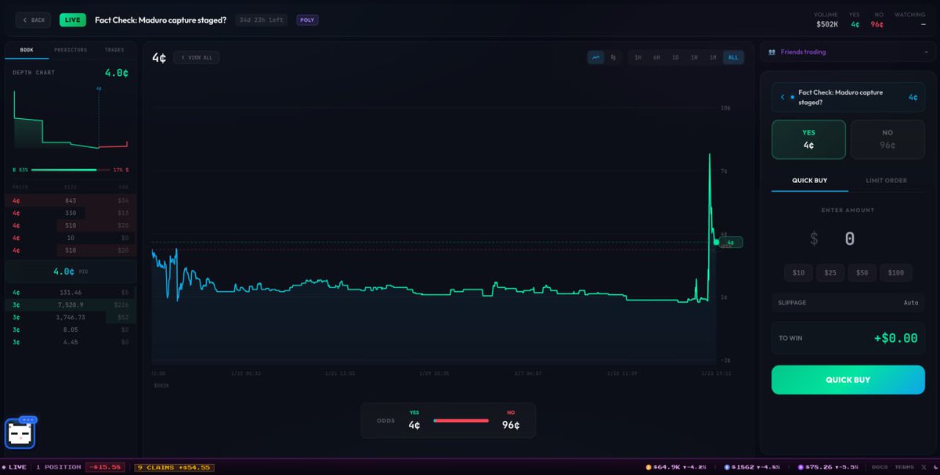Click the Ethereum $1862 ticker
Image resolution: width=940 pixels, height=475 pixels.
coord(753,467)
